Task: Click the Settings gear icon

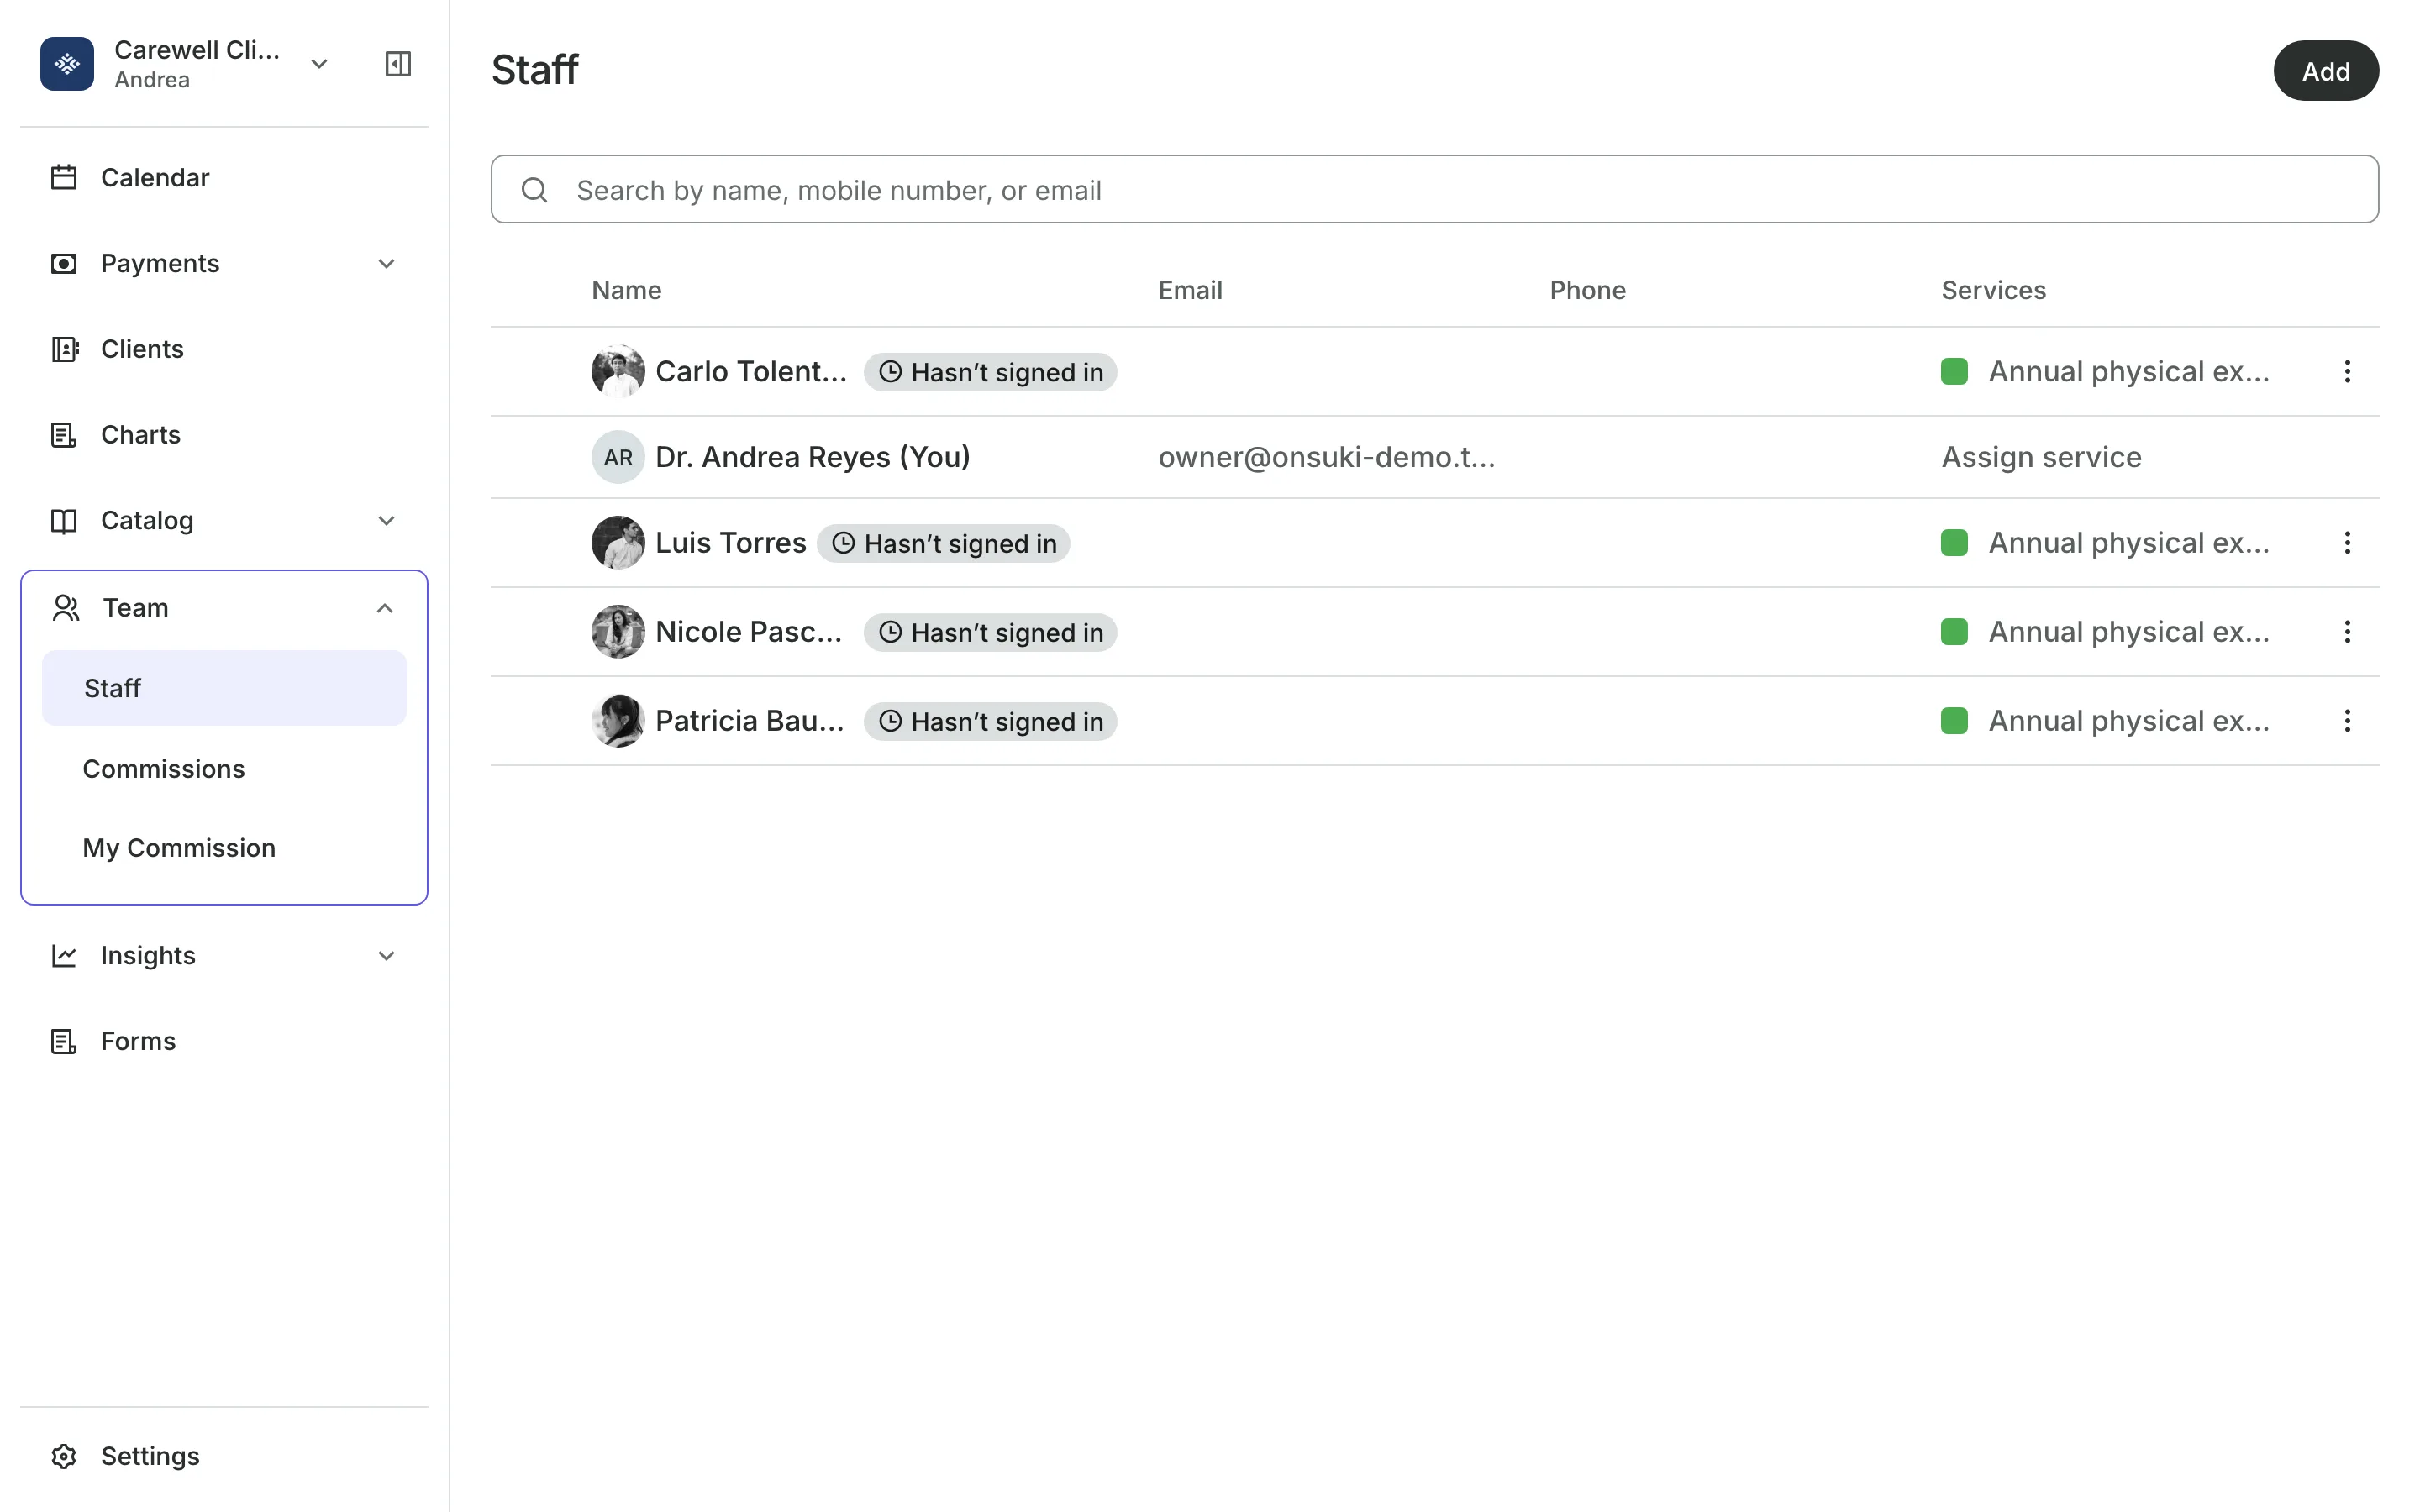Action: 64,1456
